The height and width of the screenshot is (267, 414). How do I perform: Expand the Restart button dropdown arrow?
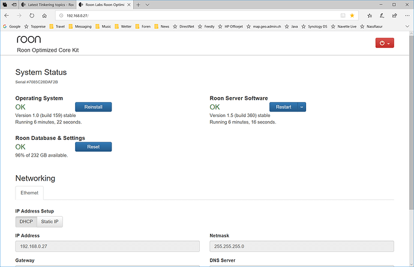pyautogui.click(x=302, y=107)
